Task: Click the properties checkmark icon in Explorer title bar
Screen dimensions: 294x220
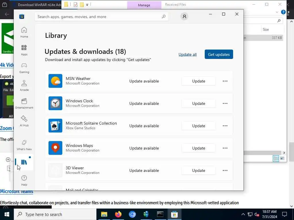Action: [76, 5]
